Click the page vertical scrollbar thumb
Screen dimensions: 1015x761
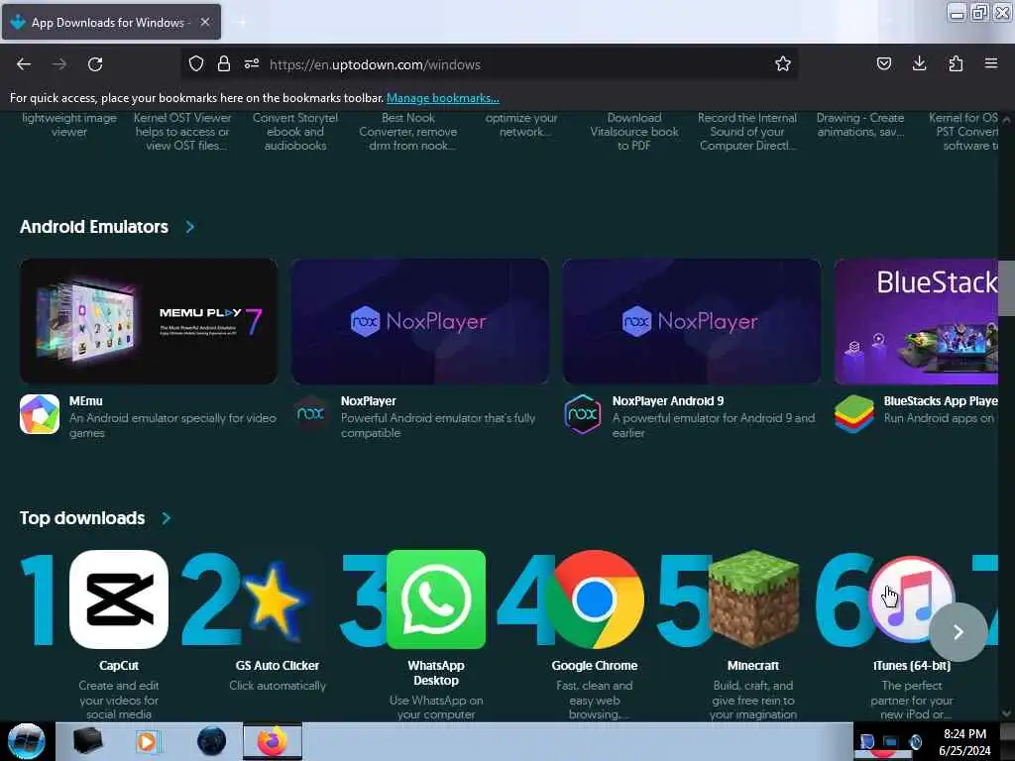coord(1006,288)
